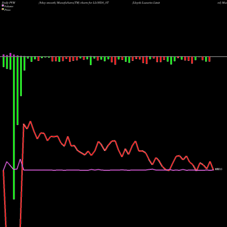Image resolution: width=227 pixels, height=227 pixels.
Task: Click the price value label at line end
Action: [218, 169]
